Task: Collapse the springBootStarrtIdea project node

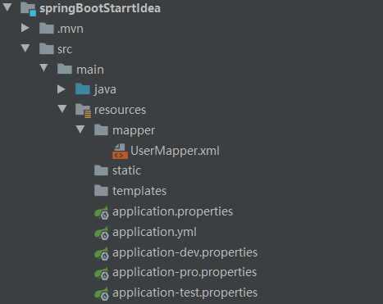Action: point(7,7)
